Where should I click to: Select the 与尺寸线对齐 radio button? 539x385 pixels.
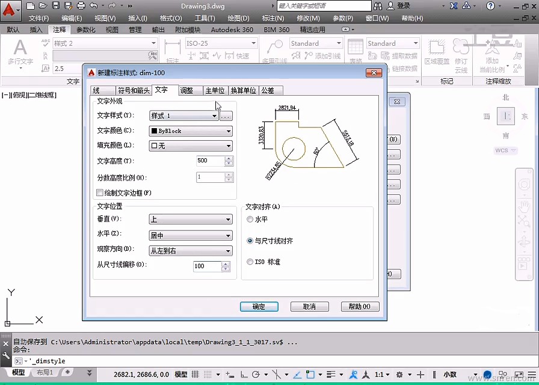(250, 241)
